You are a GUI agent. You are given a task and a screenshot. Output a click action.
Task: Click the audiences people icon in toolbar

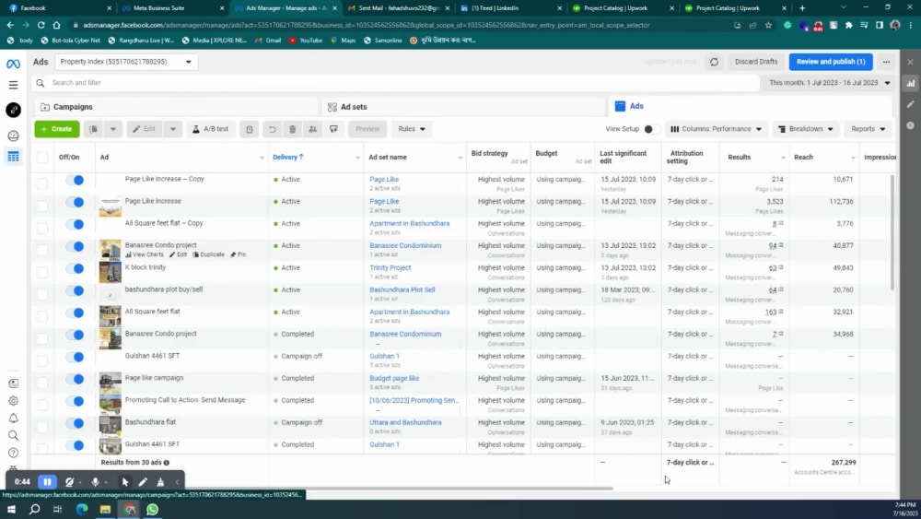[312, 129]
